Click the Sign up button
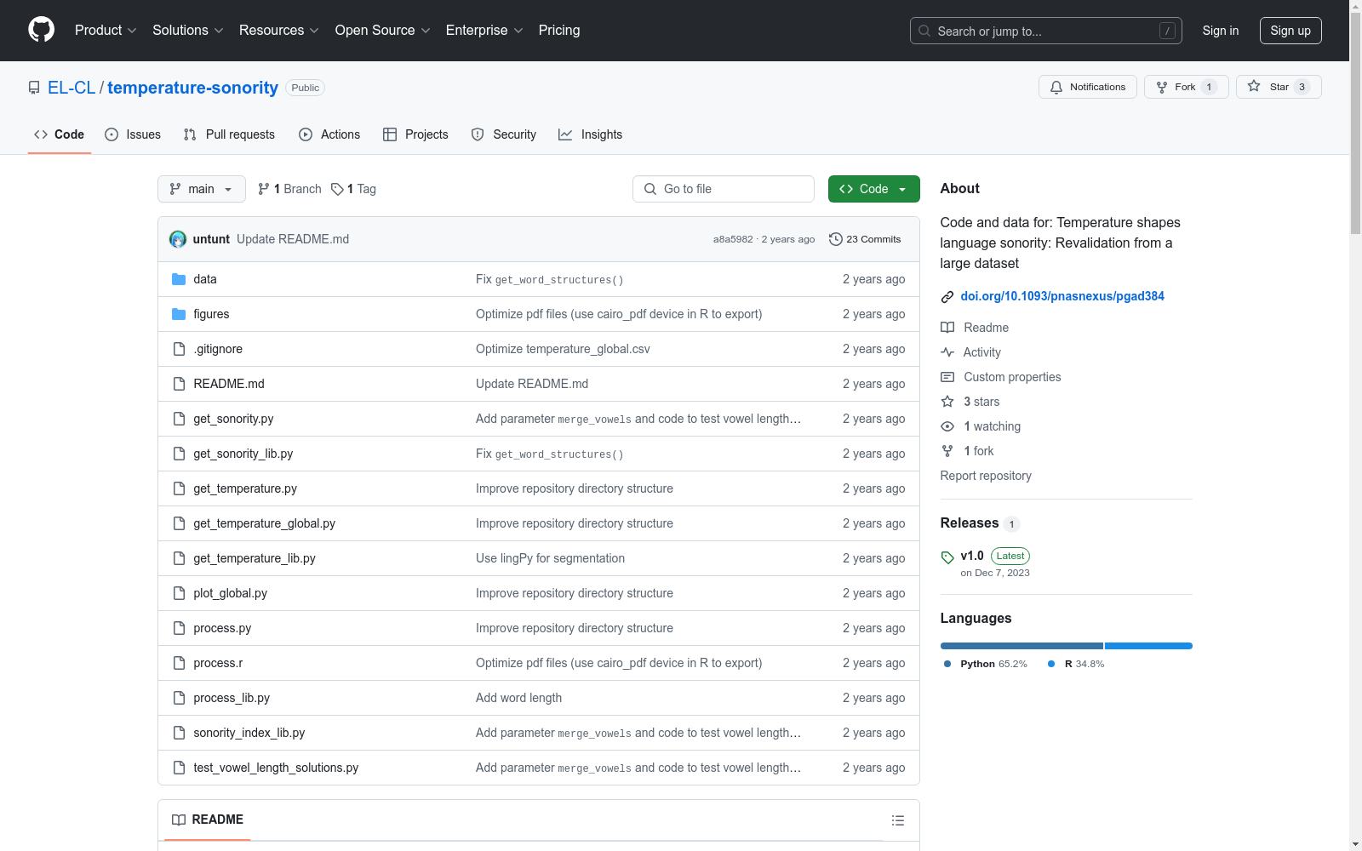This screenshot has height=851, width=1362. (1290, 31)
